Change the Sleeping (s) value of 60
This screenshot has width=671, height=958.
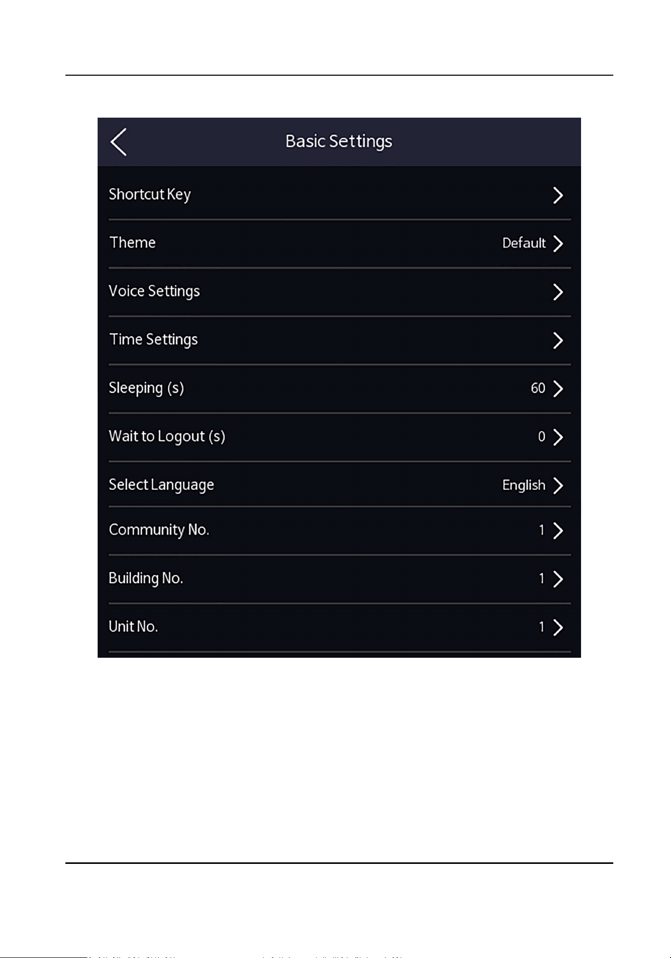[x=538, y=388]
